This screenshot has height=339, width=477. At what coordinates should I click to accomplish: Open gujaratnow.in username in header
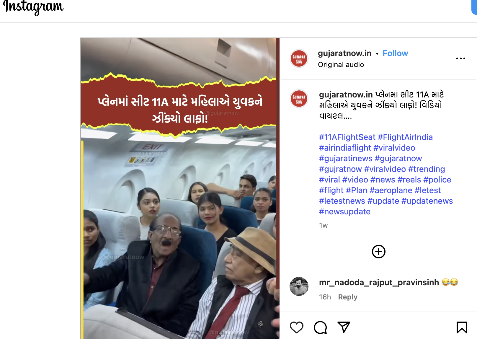point(345,53)
